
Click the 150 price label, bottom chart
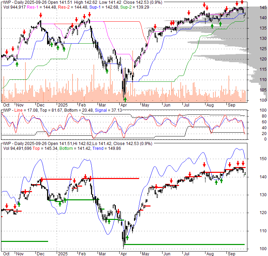pos(263,159)
